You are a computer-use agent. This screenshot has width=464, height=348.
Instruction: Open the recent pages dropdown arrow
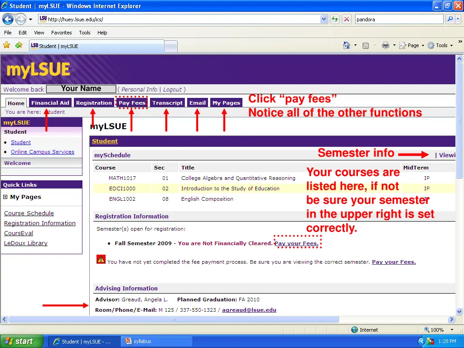[x=30, y=19]
